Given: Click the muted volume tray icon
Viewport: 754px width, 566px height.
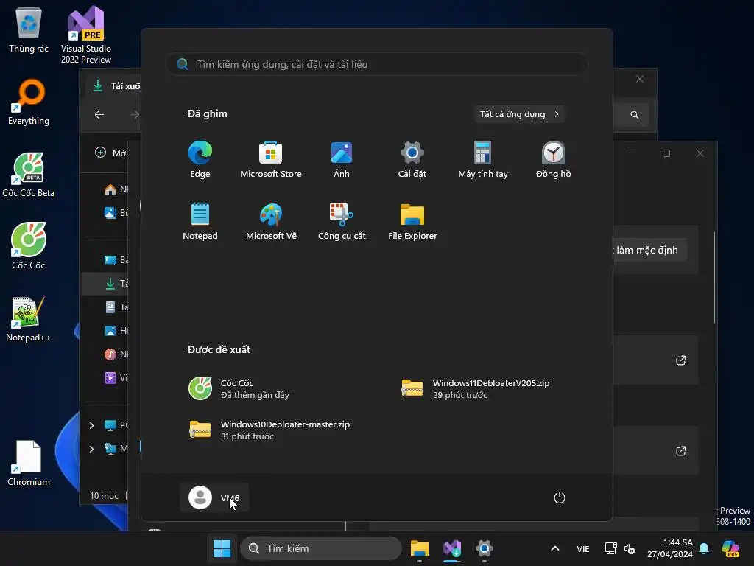Looking at the screenshot, I should coord(630,548).
